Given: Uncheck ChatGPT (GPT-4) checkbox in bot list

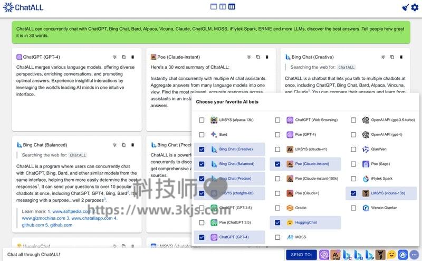Looking at the screenshot, I should click(x=202, y=237).
